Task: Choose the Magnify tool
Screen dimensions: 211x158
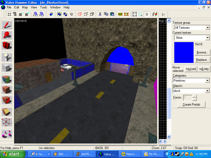Action: [7, 35]
